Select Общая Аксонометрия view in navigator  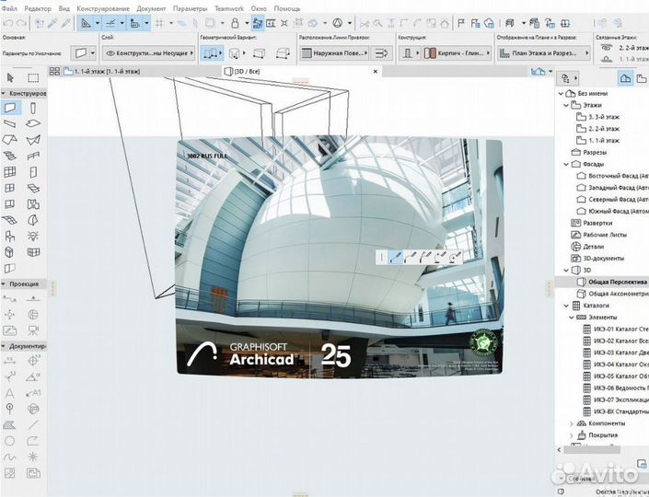619,294
